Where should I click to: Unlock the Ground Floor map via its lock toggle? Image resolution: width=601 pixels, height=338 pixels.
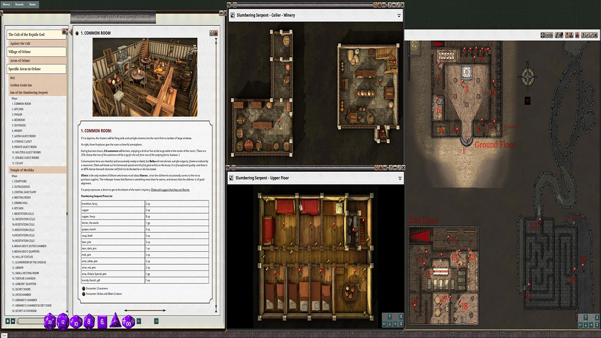[x=577, y=35]
